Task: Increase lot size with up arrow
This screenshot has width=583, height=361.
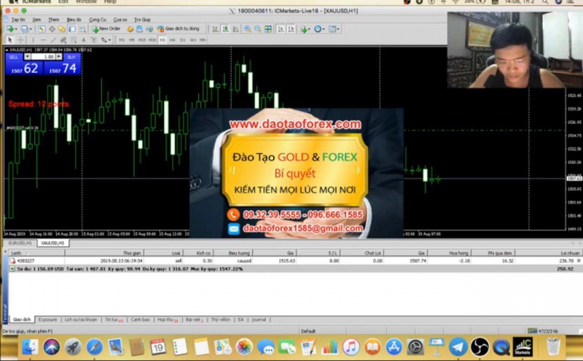Action: pos(59,57)
